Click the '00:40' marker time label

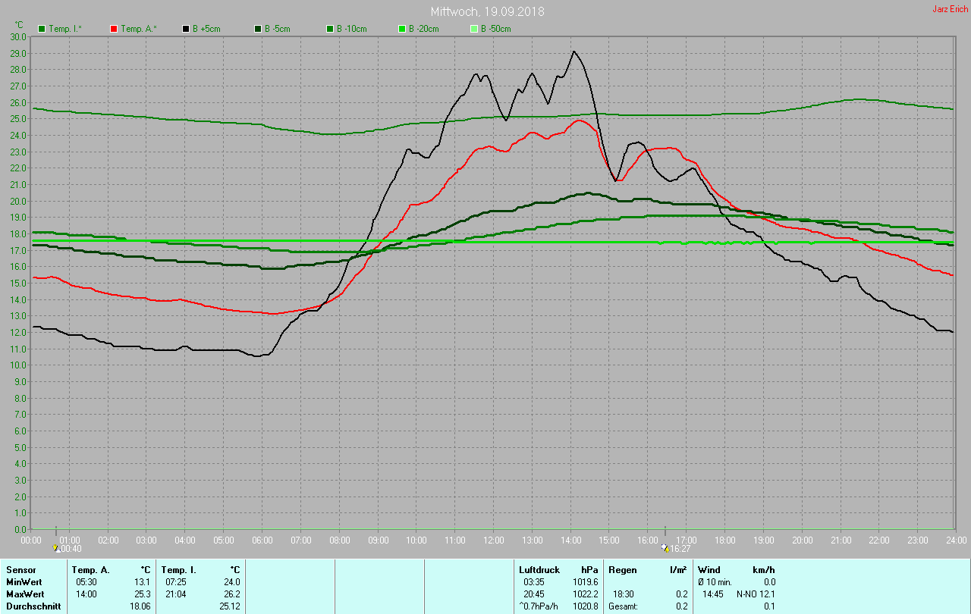71,549
